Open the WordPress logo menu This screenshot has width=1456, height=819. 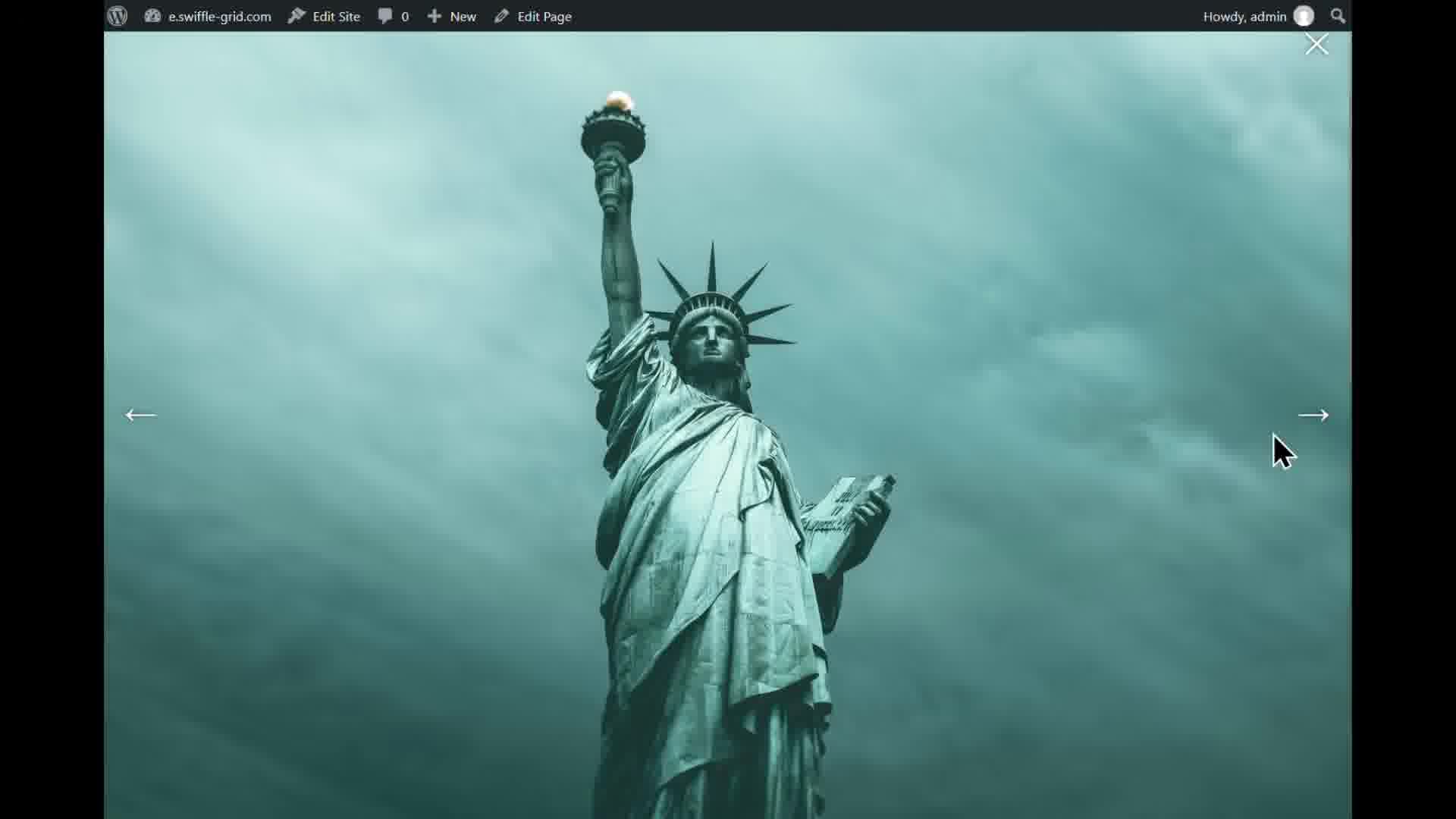pos(117,16)
